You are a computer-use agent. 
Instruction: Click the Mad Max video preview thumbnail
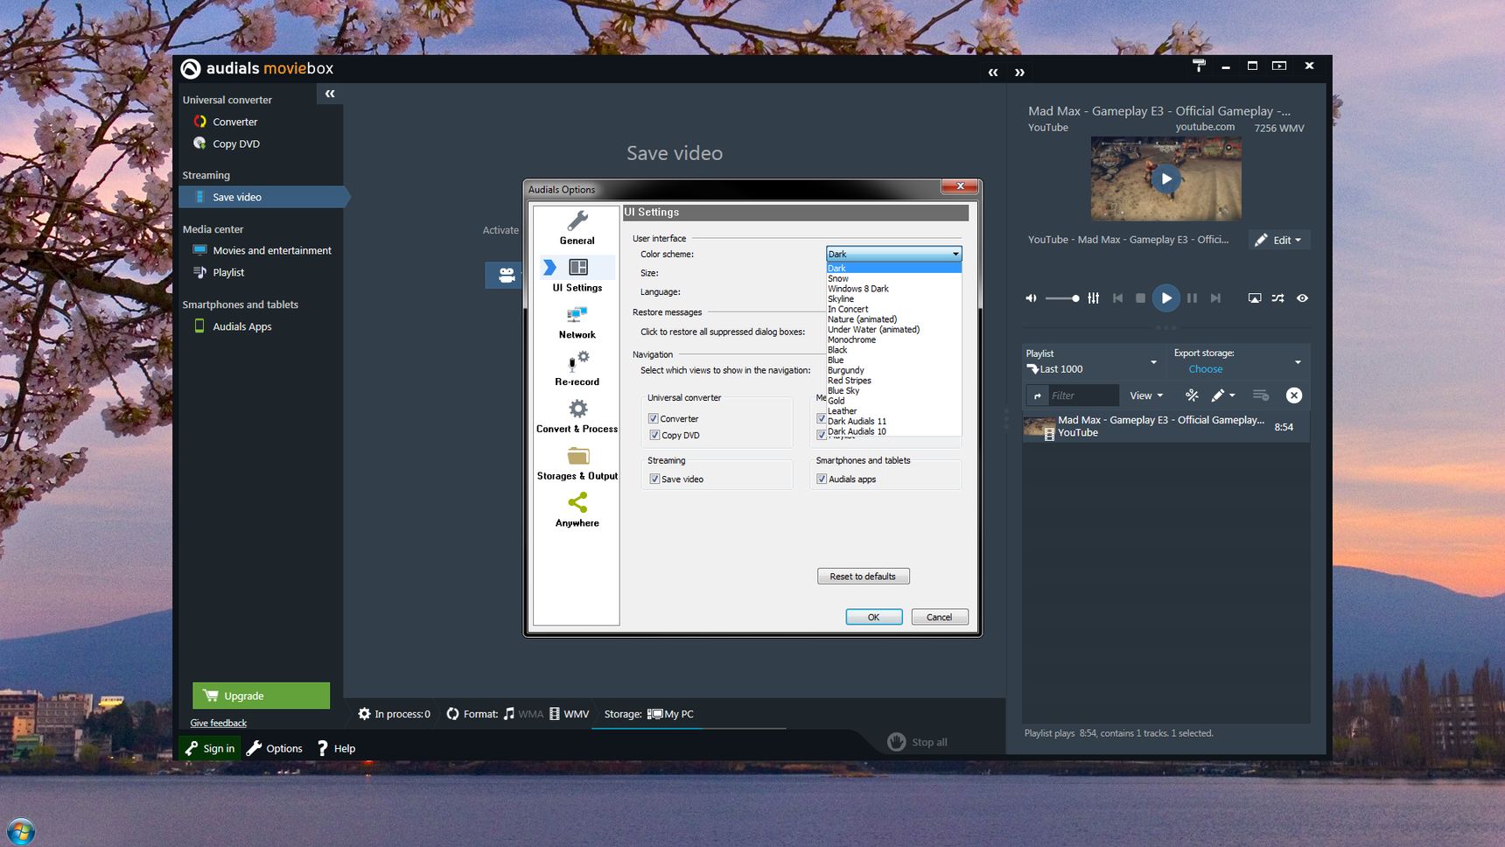pyautogui.click(x=1165, y=178)
